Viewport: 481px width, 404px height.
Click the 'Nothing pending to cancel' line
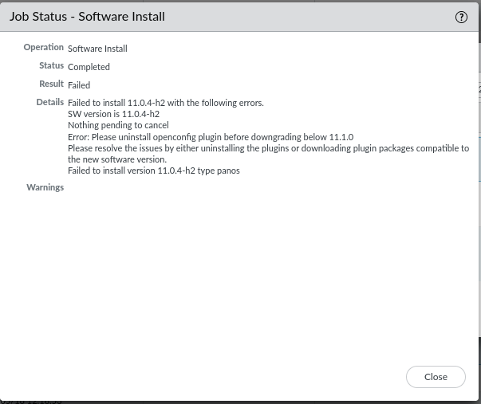tap(118, 125)
